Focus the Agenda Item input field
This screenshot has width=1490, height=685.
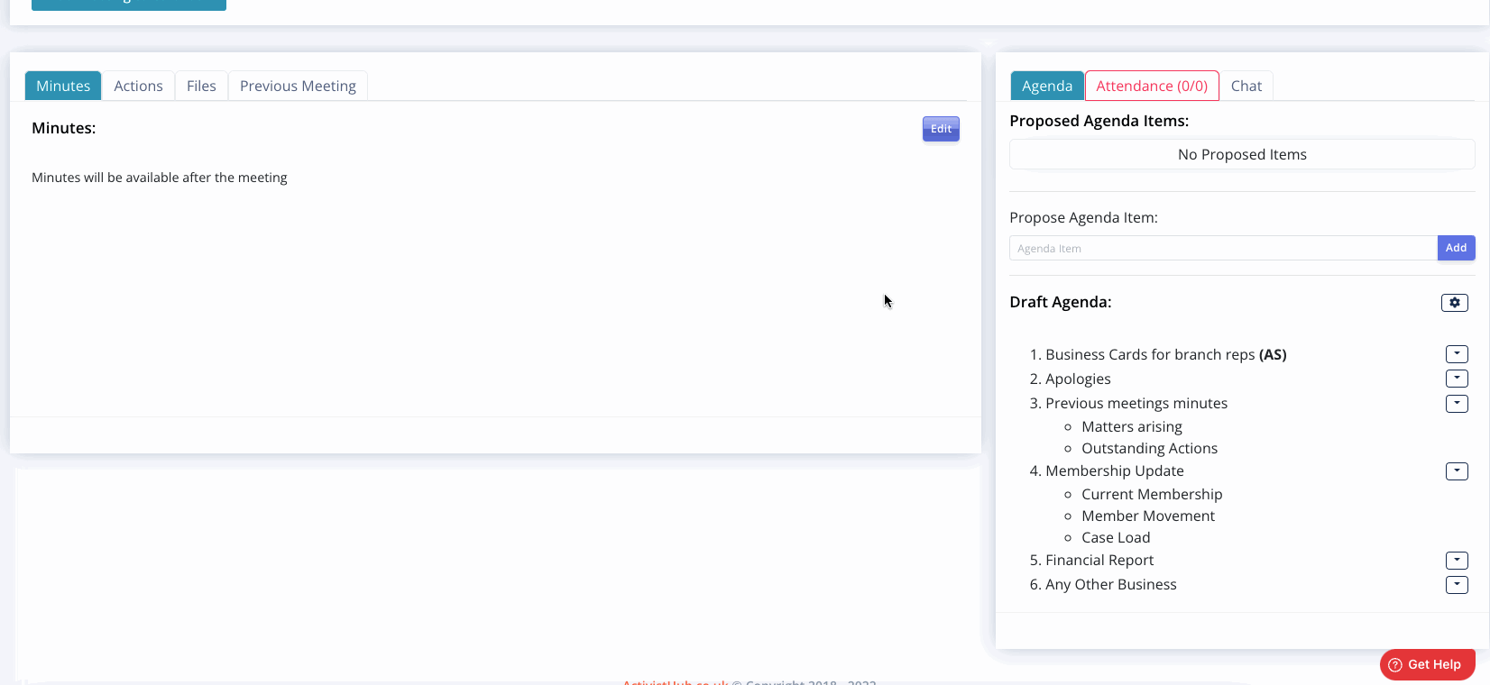coord(1222,248)
